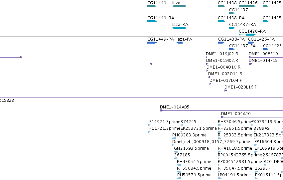The image size is (283, 180).
Task: Click the EK016111 EST label
Action: [269, 175]
